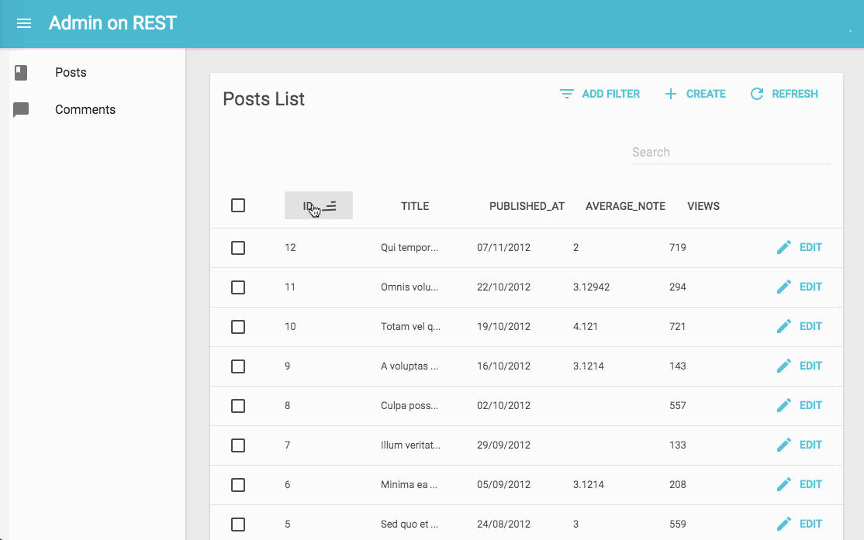Click the Comments chat bubble icon
Screen dimensions: 864x540
[x=21, y=109]
